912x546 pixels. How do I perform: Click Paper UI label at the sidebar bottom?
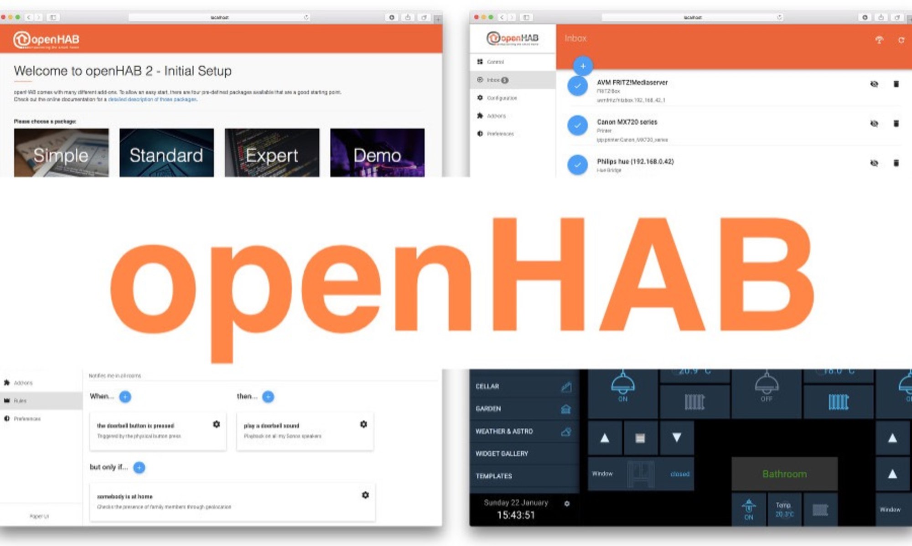(x=39, y=516)
